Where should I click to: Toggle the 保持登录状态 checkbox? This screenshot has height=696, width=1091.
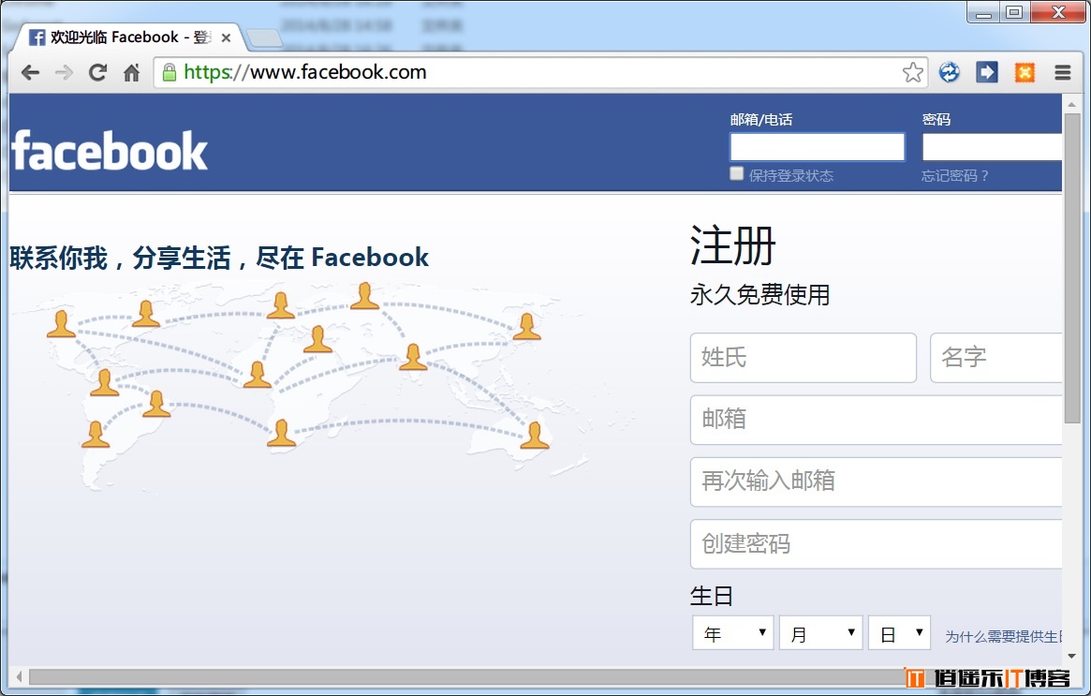737,173
